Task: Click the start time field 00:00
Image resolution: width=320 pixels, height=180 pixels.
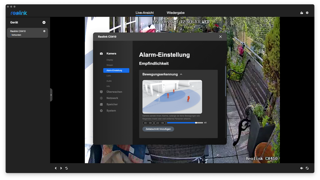Action: pyautogui.click(x=148, y=123)
